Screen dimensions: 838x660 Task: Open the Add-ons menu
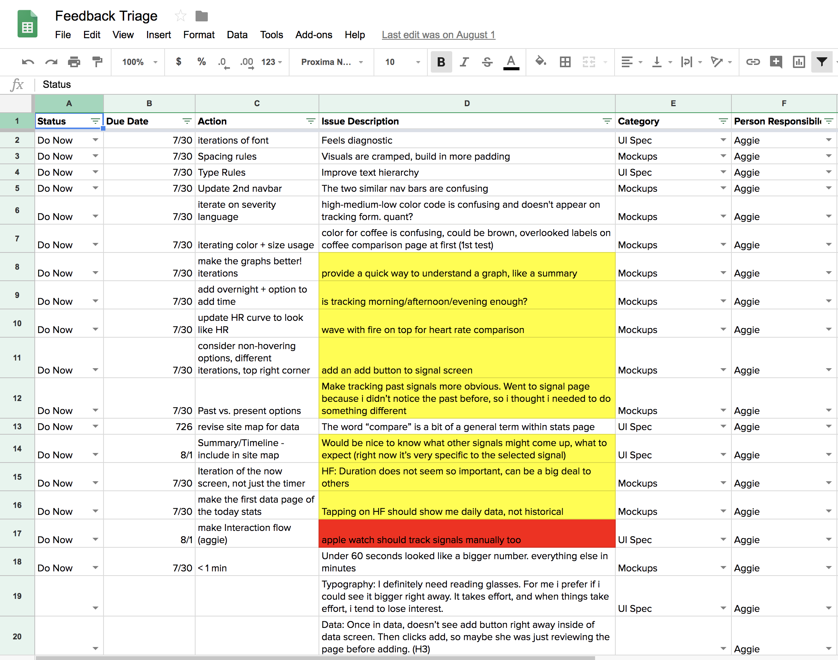314,35
